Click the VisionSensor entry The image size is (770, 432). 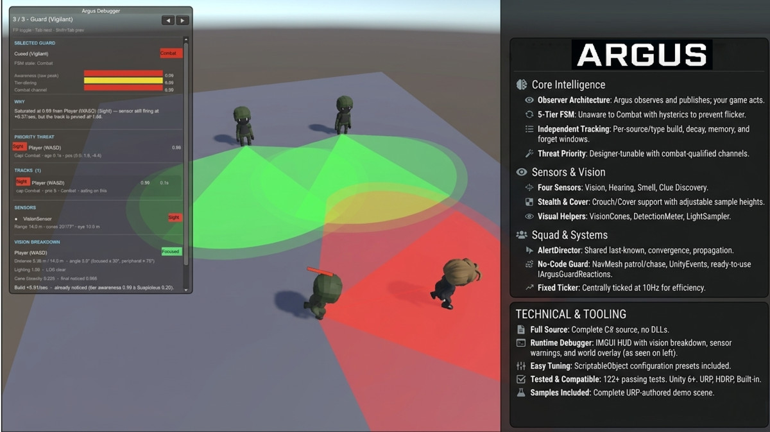37,219
